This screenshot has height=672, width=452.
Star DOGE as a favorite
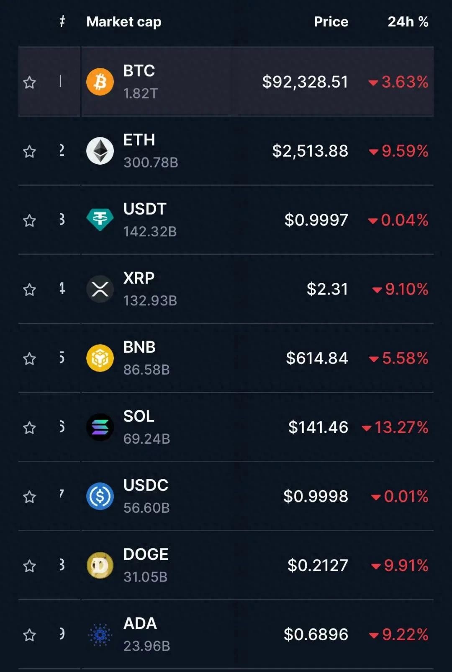[x=29, y=566]
